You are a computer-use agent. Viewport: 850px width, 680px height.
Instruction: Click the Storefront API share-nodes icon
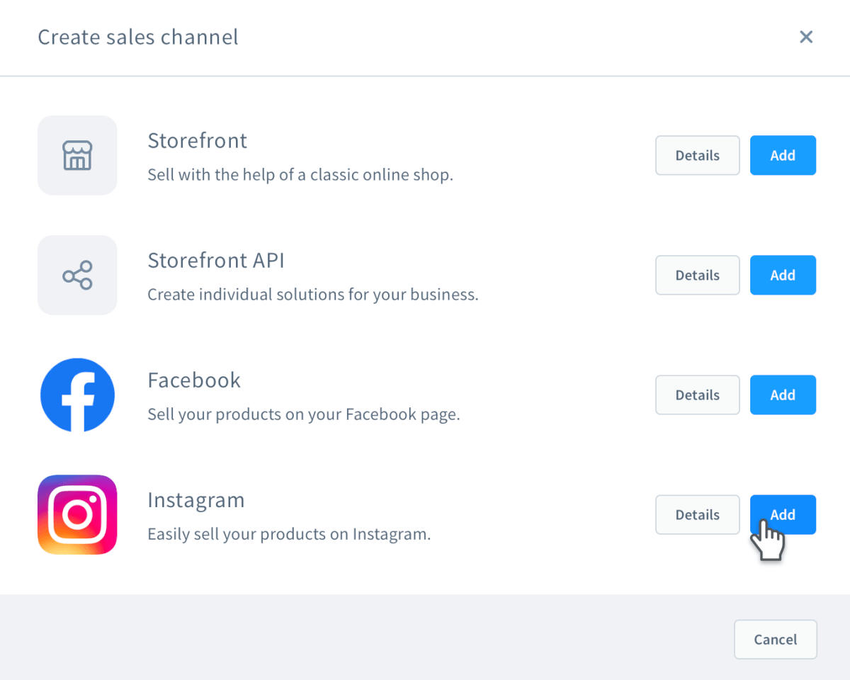(77, 275)
